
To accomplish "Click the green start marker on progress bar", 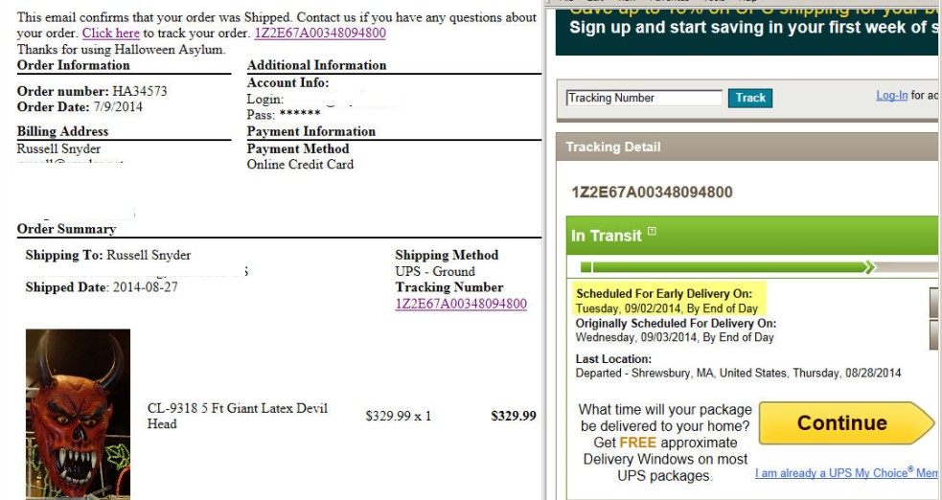I will click(x=586, y=267).
